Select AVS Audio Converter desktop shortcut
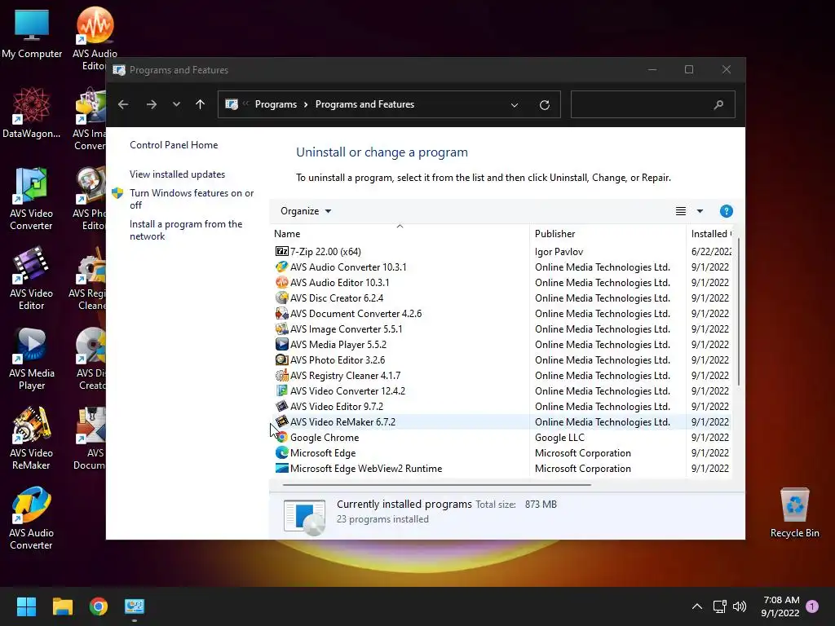The height and width of the screenshot is (626, 835). pyautogui.click(x=32, y=518)
